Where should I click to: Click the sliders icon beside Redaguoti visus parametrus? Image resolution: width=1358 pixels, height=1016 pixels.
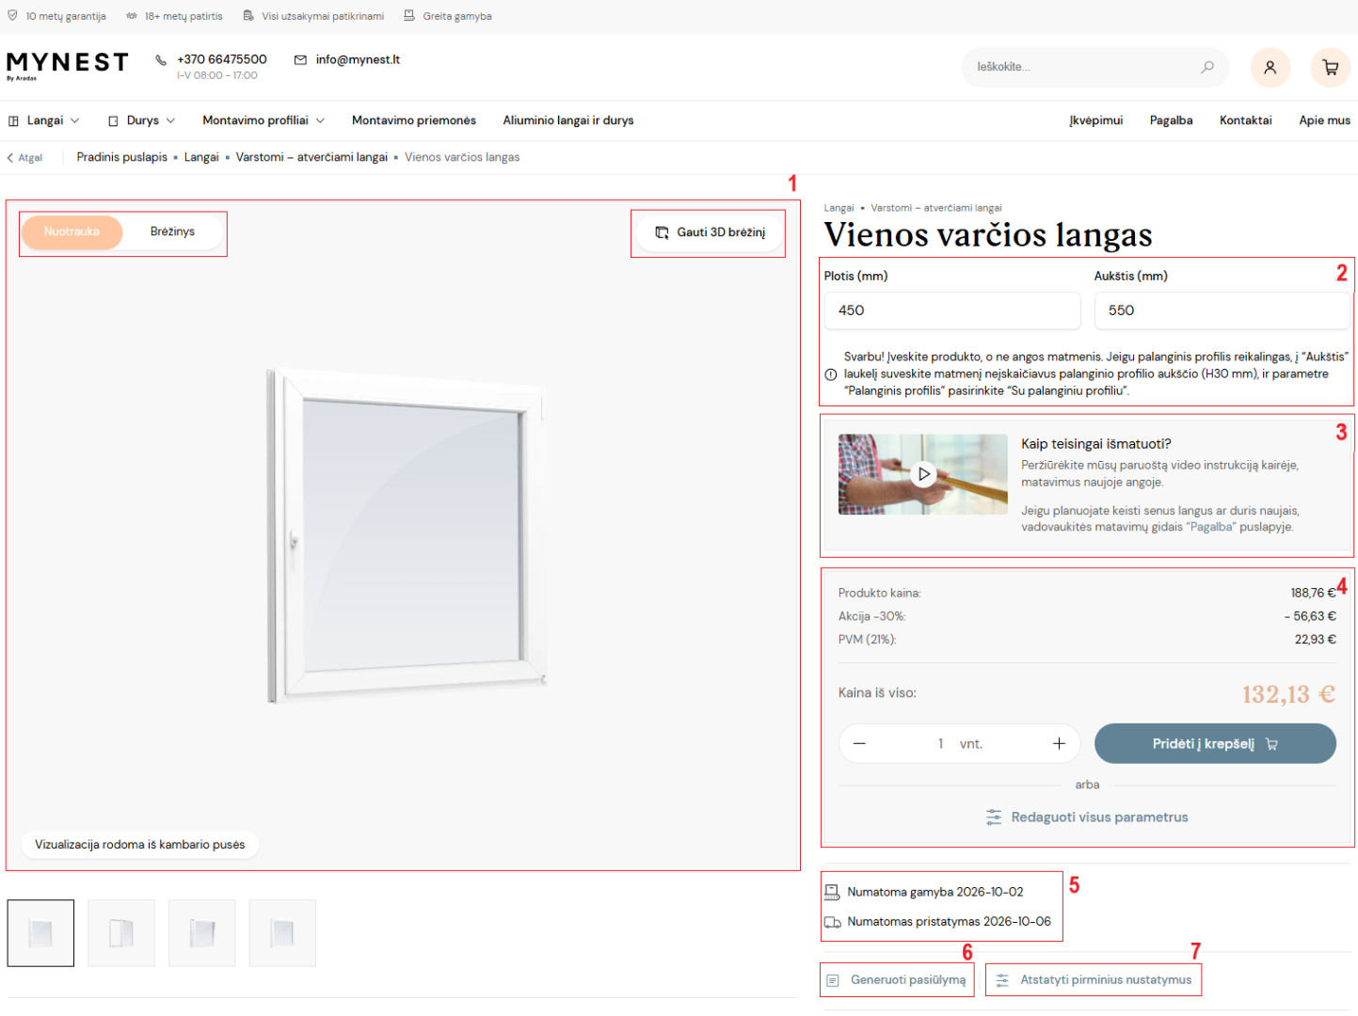994,818
